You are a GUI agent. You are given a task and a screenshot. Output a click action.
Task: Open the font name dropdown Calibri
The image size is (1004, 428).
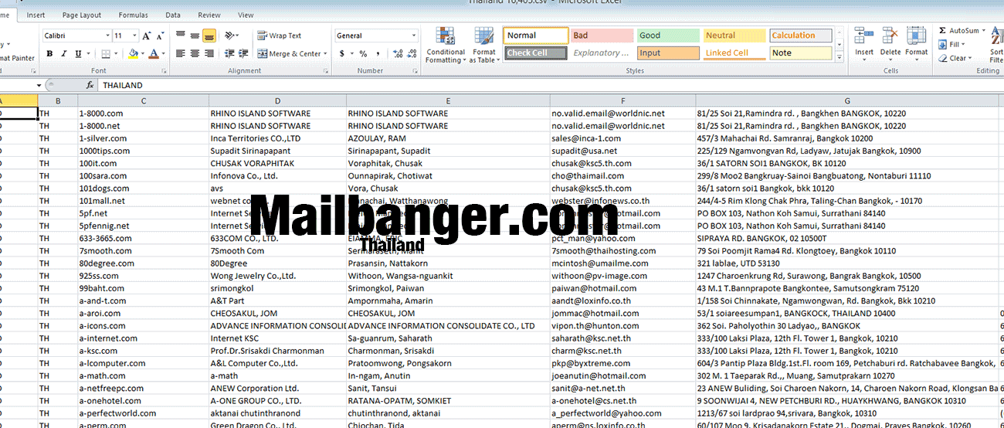coord(107,36)
